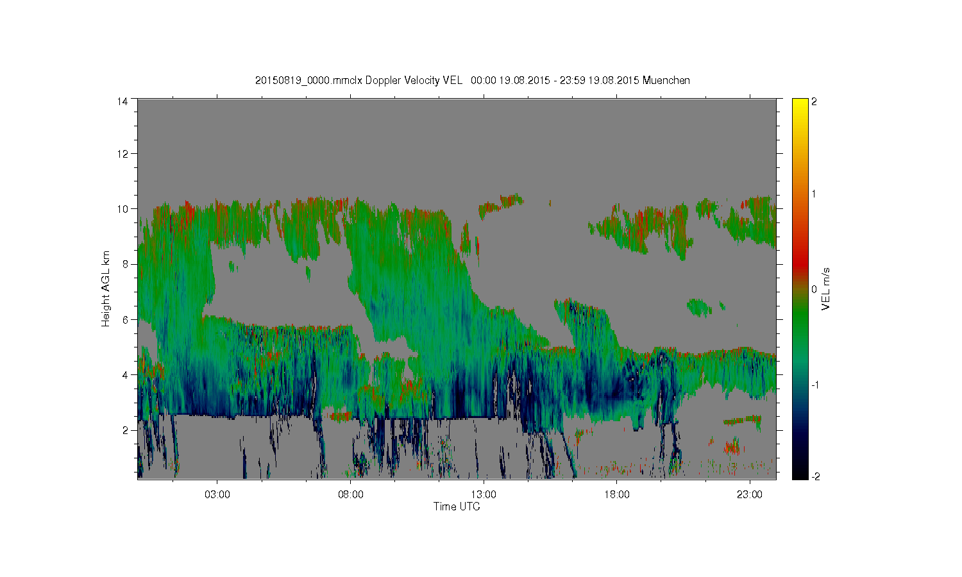Click the Time UTC axis title
Image resolution: width=962 pixels, height=577 pixels.
457,506
